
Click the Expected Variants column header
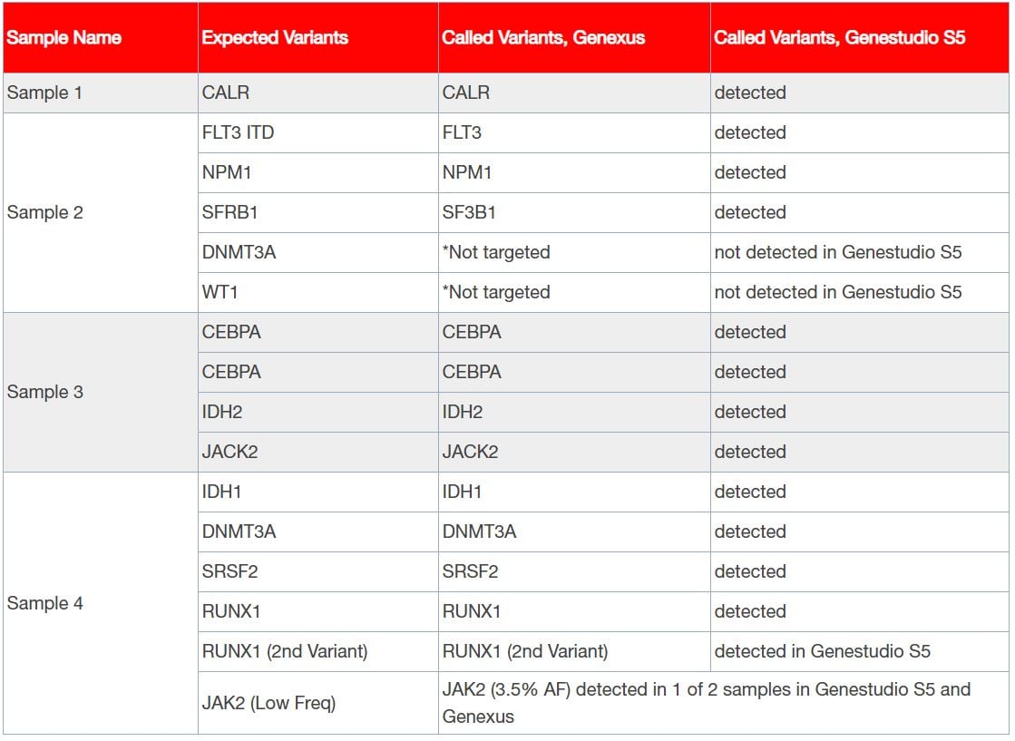[x=275, y=38]
